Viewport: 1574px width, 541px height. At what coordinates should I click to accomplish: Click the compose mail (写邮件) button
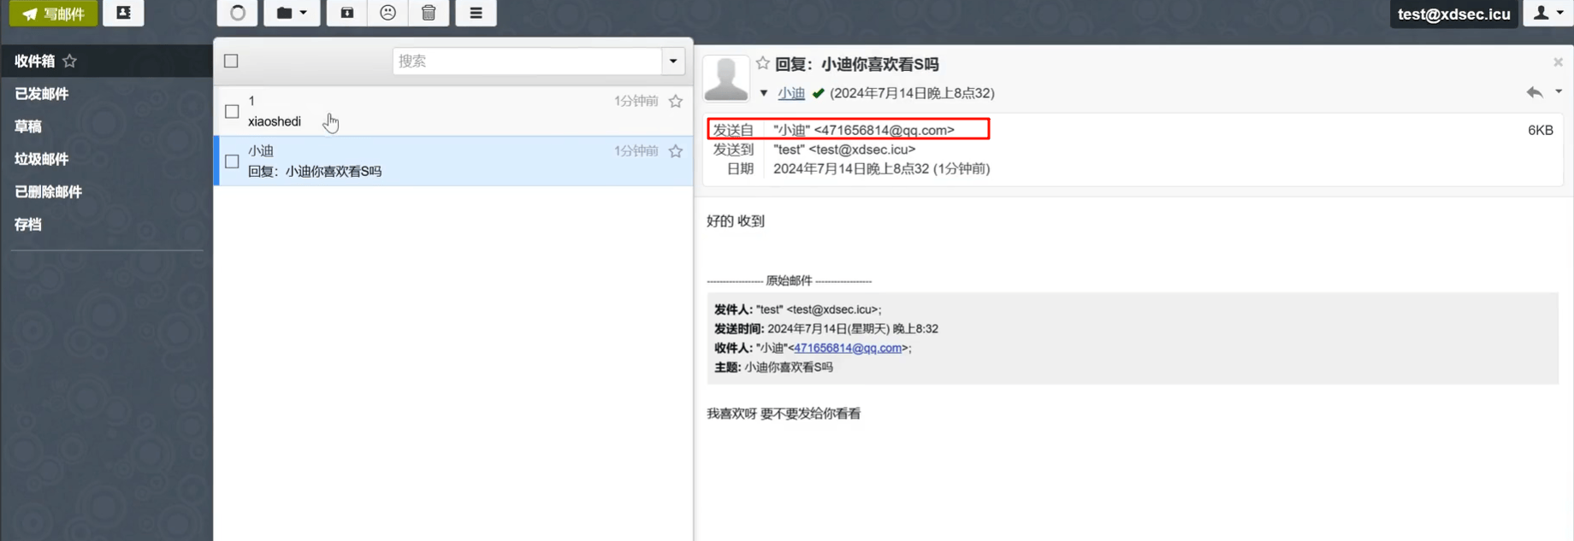tap(53, 13)
